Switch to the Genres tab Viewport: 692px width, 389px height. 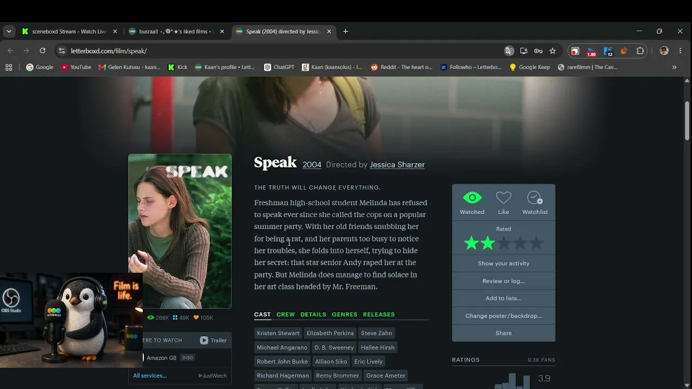tap(344, 314)
